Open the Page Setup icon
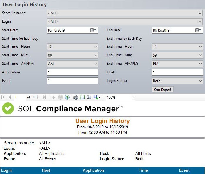205x174 pixels. [89, 97]
